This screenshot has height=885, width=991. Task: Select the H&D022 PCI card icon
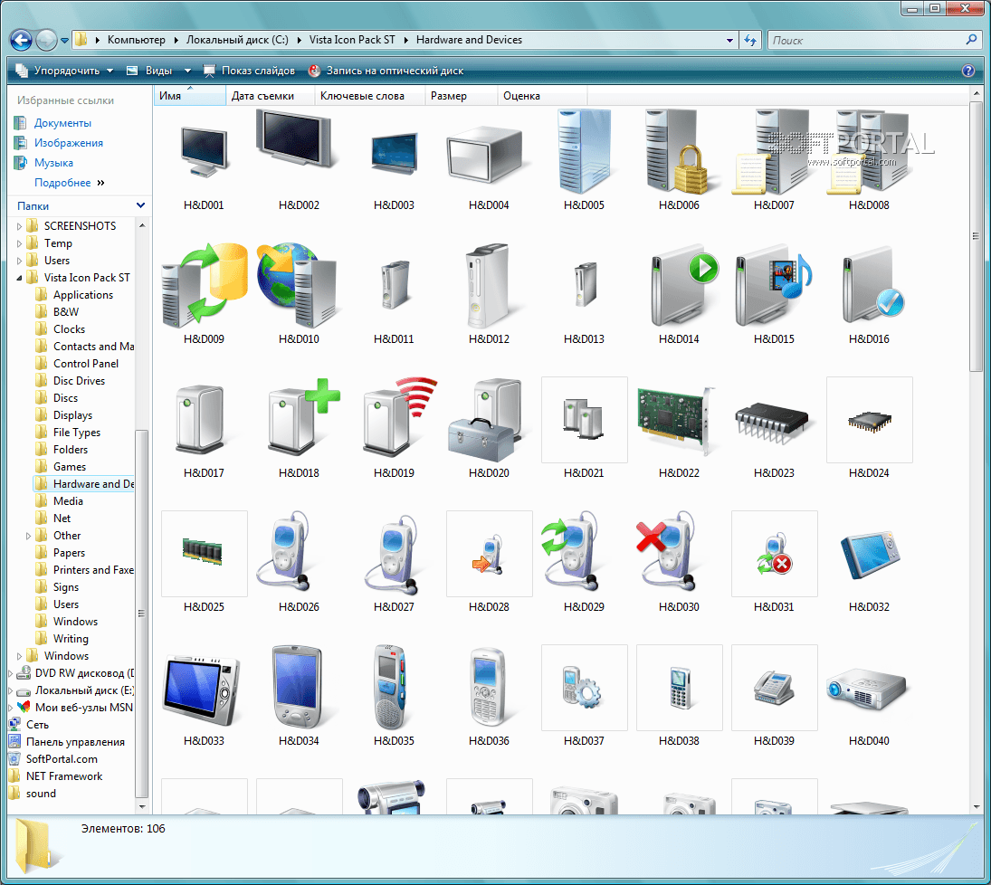coord(676,420)
